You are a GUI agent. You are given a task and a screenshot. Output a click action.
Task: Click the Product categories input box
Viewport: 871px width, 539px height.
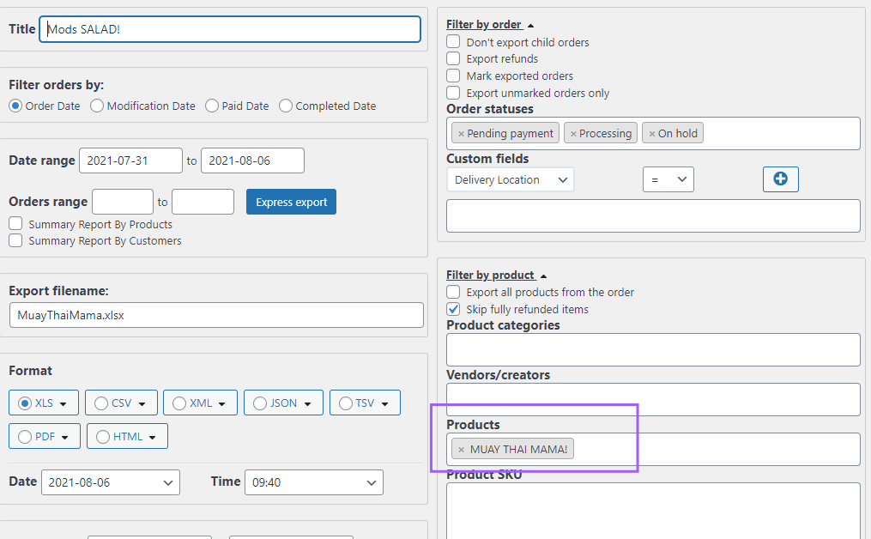tap(652, 349)
